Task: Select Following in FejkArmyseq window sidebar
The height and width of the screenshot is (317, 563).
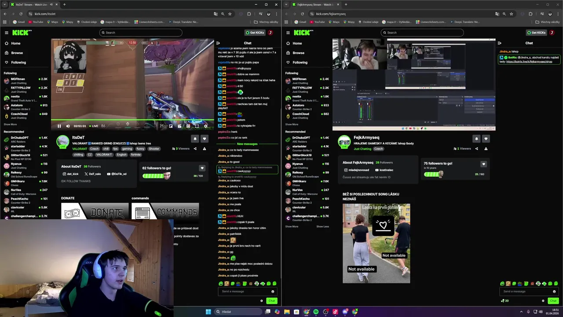Action: click(x=297, y=63)
